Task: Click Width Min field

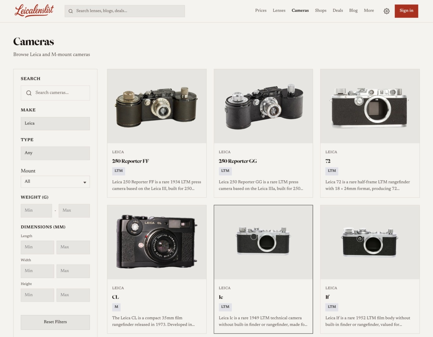Action: (37, 271)
